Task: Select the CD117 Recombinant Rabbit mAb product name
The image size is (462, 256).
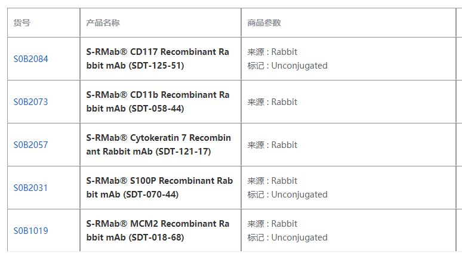Action: coord(158,58)
